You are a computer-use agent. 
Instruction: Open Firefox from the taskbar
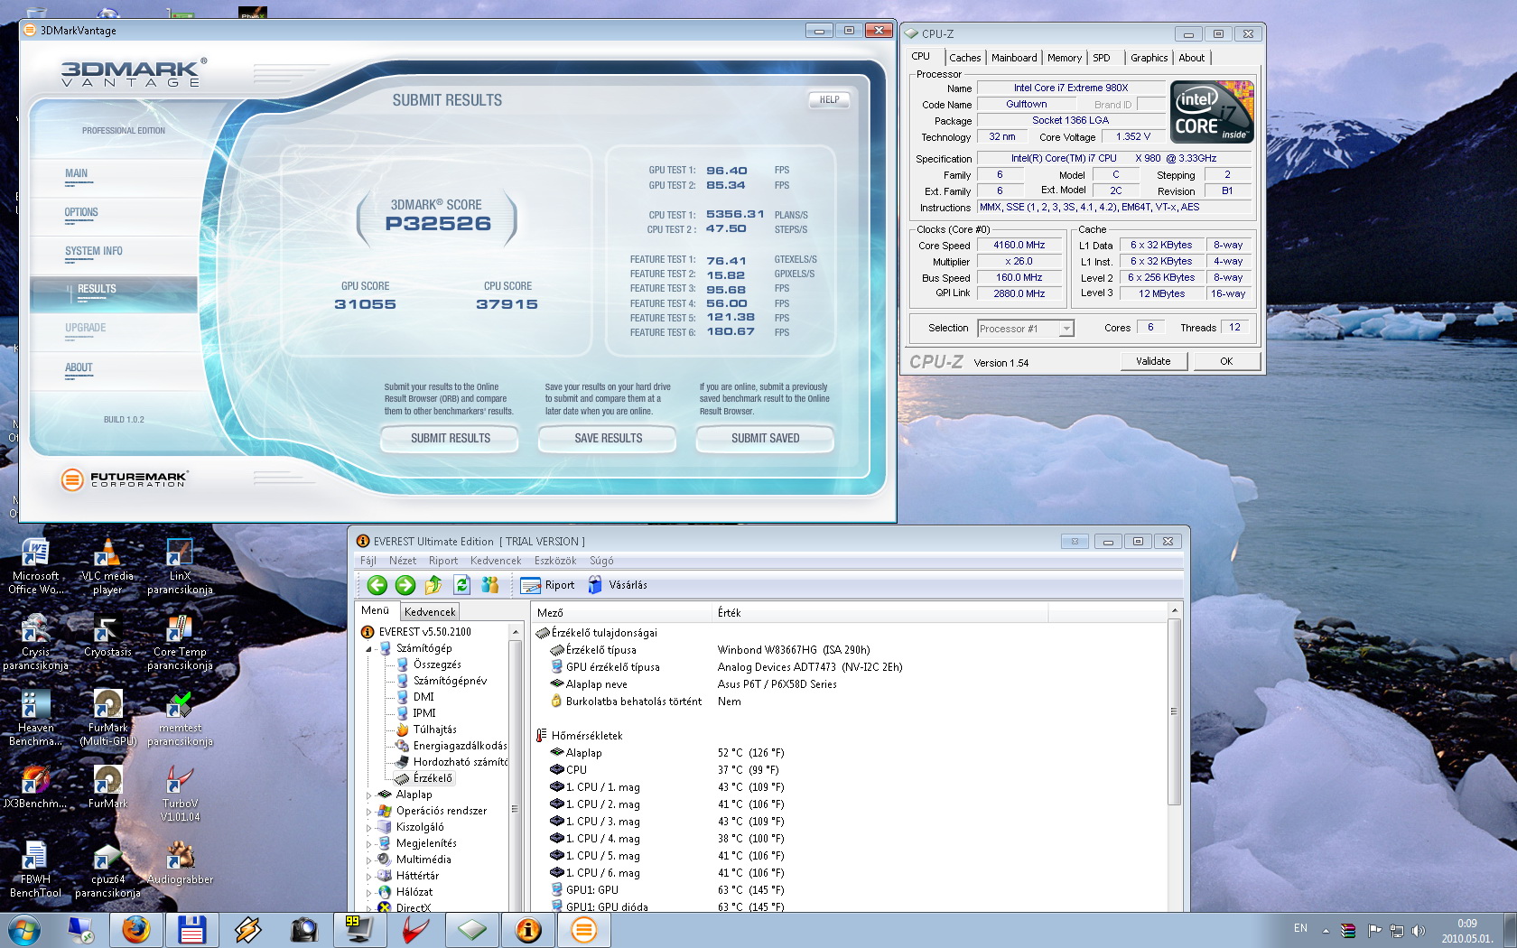coord(135,929)
